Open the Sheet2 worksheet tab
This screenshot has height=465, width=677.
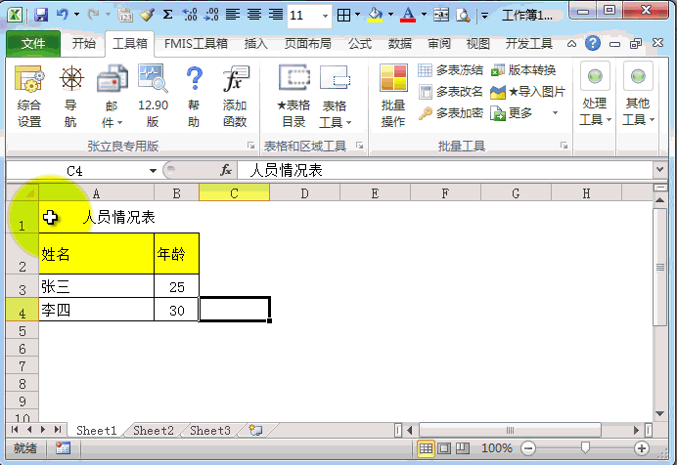tap(153, 431)
